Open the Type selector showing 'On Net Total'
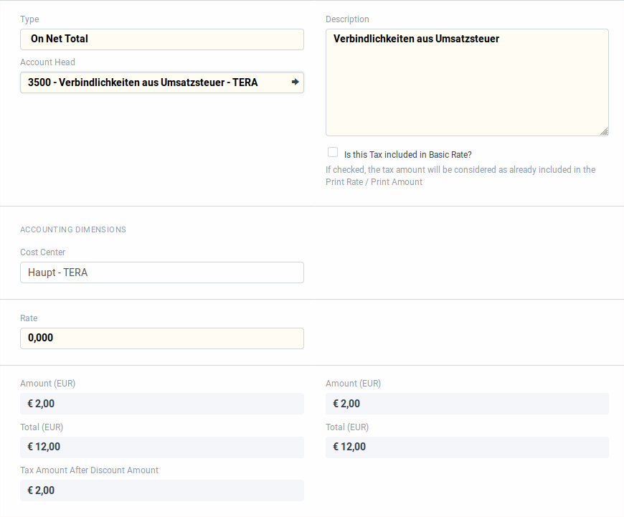Viewport: 624px width, 517px height. (x=161, y=39)
